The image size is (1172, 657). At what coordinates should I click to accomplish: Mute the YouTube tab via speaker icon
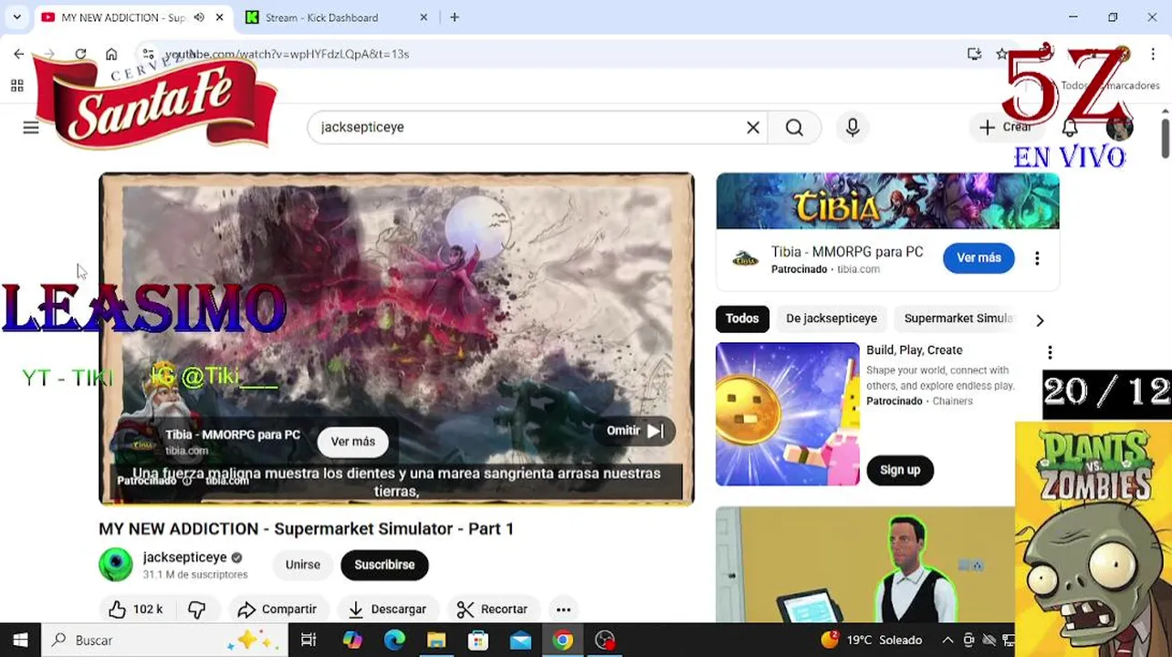point(198,17)
